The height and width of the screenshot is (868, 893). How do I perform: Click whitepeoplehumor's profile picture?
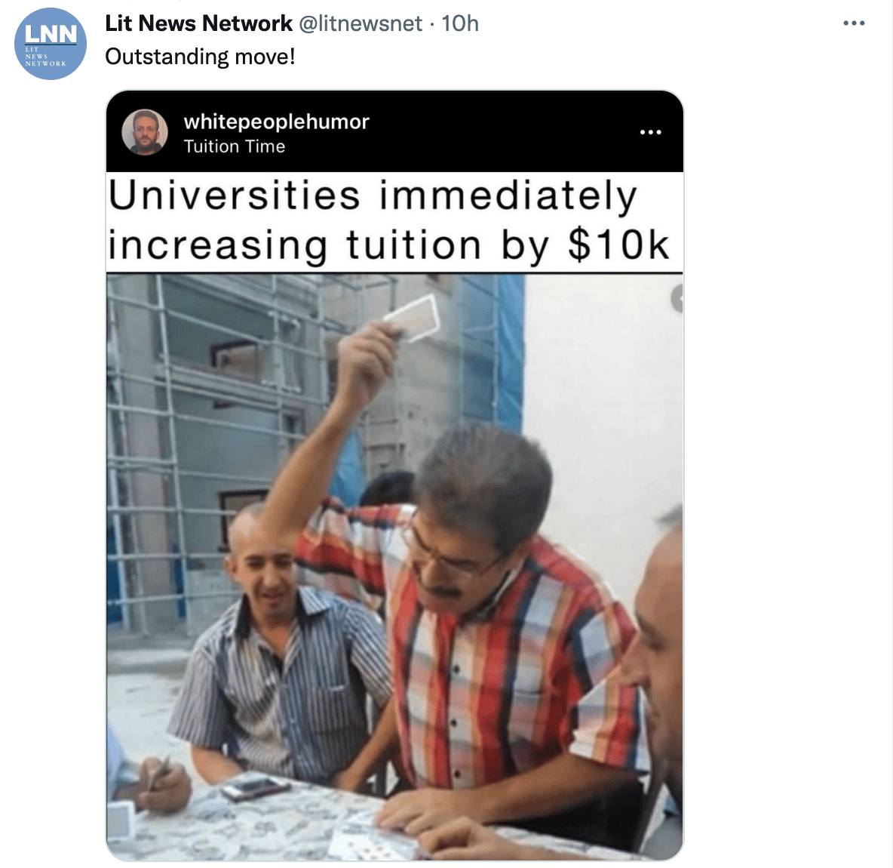[145, 132]
